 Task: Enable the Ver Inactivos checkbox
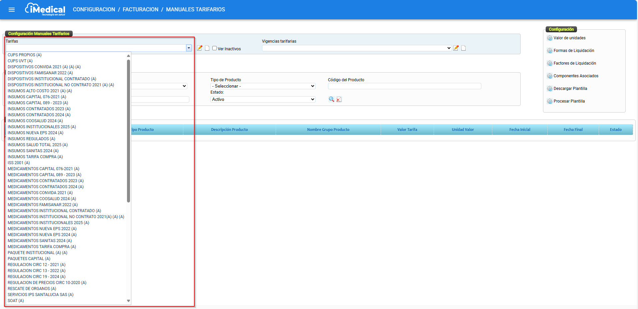click(x=215, y=48)
